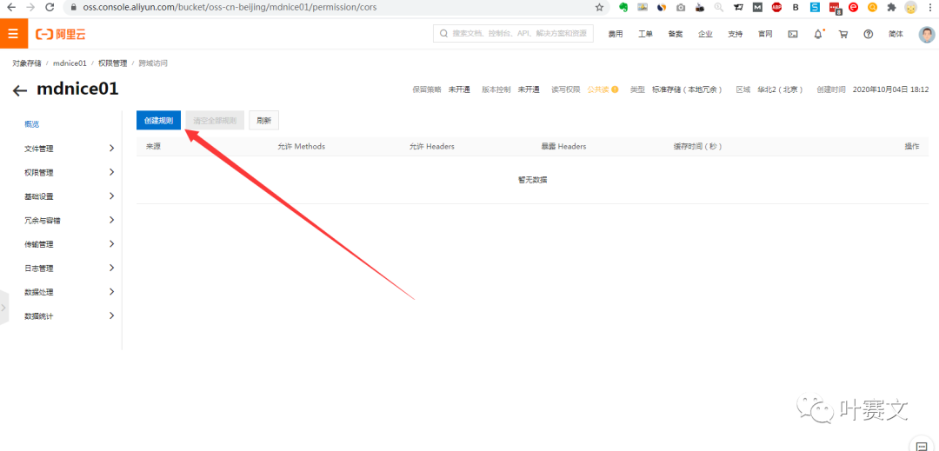
Task: Click the gray camera extension icon
Action: (x=681, y=8)
